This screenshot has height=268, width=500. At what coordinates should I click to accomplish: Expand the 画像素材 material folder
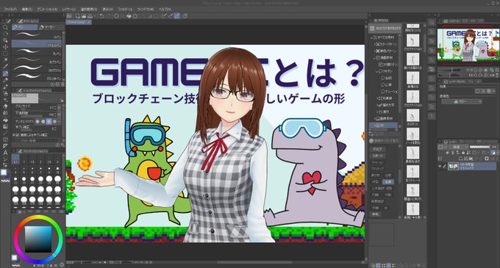pyautogui.click(x=375, y=118)
